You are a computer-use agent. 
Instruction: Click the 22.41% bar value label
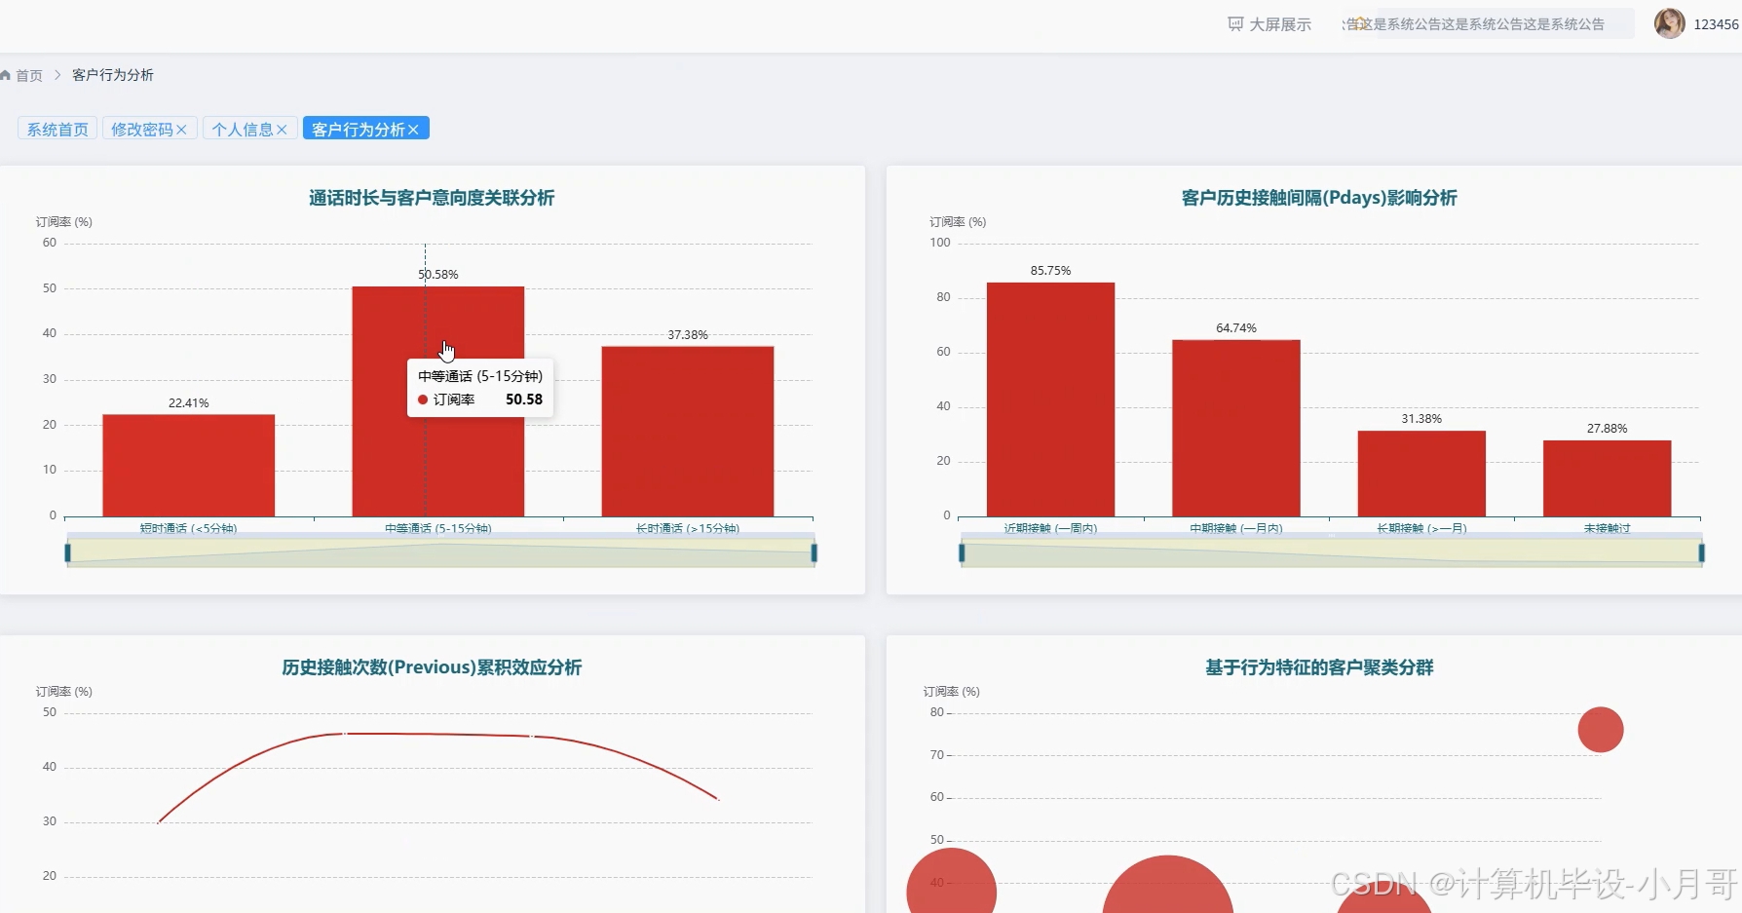pyautogui.click(x=189, y=403)
